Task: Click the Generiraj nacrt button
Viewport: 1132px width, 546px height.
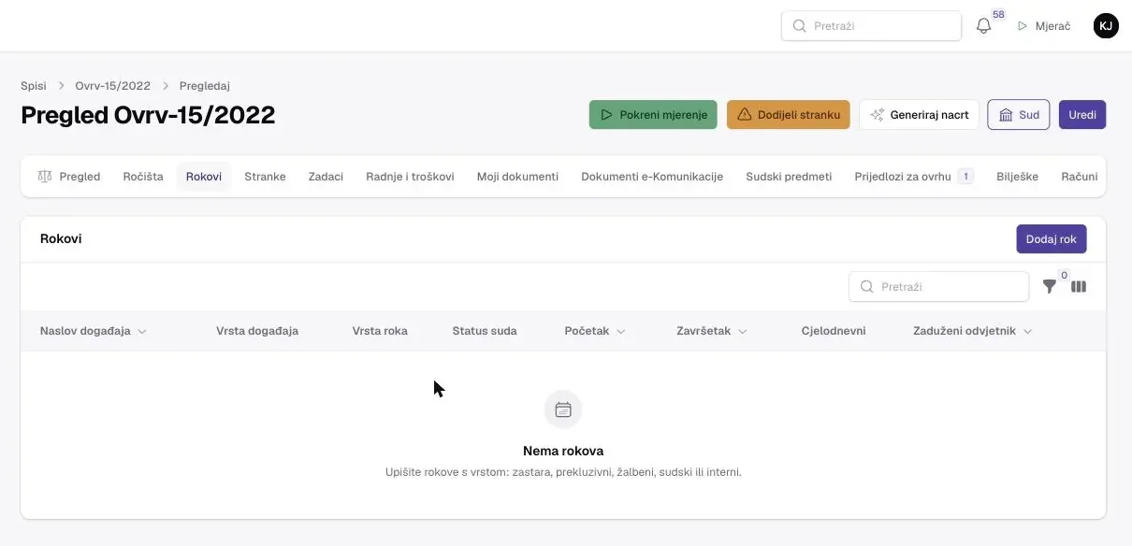Action: coord(919,115)
